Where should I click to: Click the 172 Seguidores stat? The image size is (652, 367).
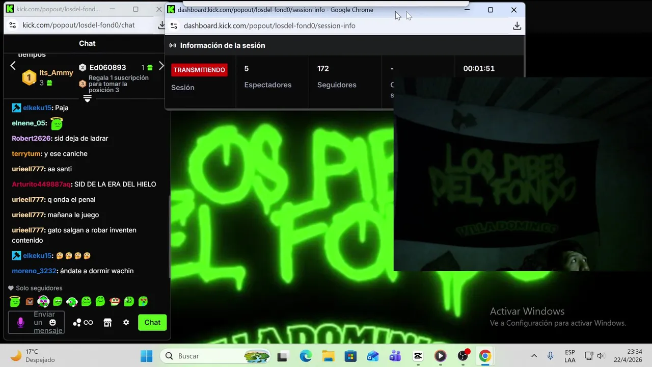pos(337,76)
